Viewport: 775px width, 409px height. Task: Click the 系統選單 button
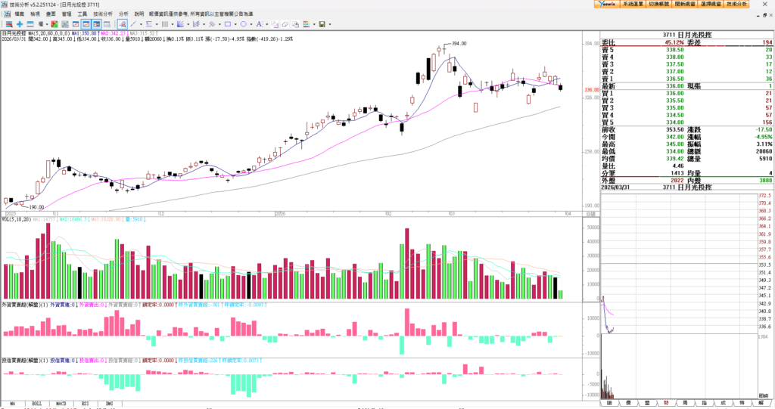[633, 4]
